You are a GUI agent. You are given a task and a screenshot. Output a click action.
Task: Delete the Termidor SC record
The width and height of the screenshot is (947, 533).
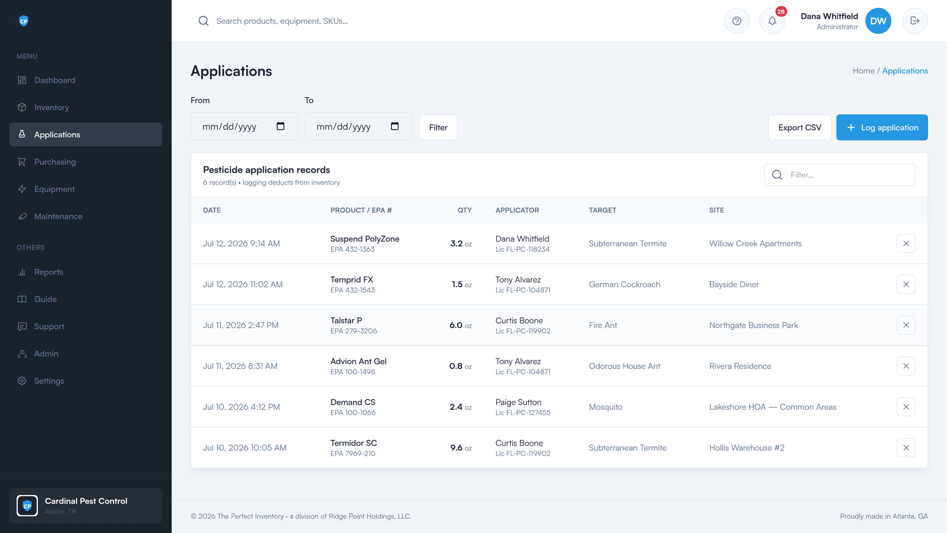[x=906, y=448]
